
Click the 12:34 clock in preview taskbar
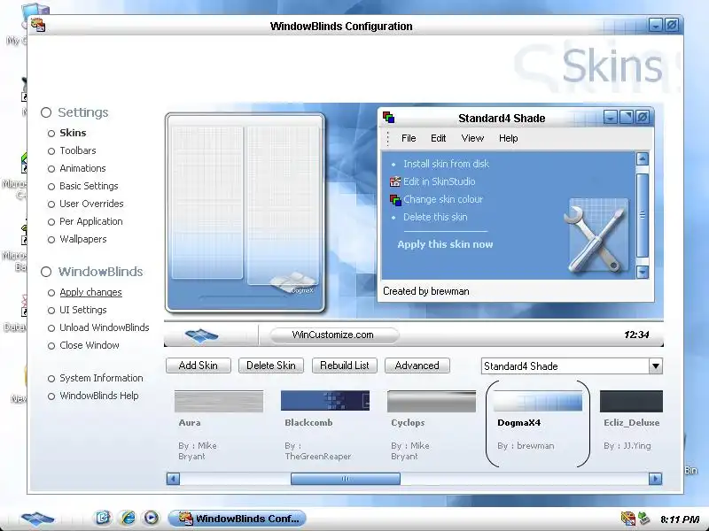[x=636, y=335]
